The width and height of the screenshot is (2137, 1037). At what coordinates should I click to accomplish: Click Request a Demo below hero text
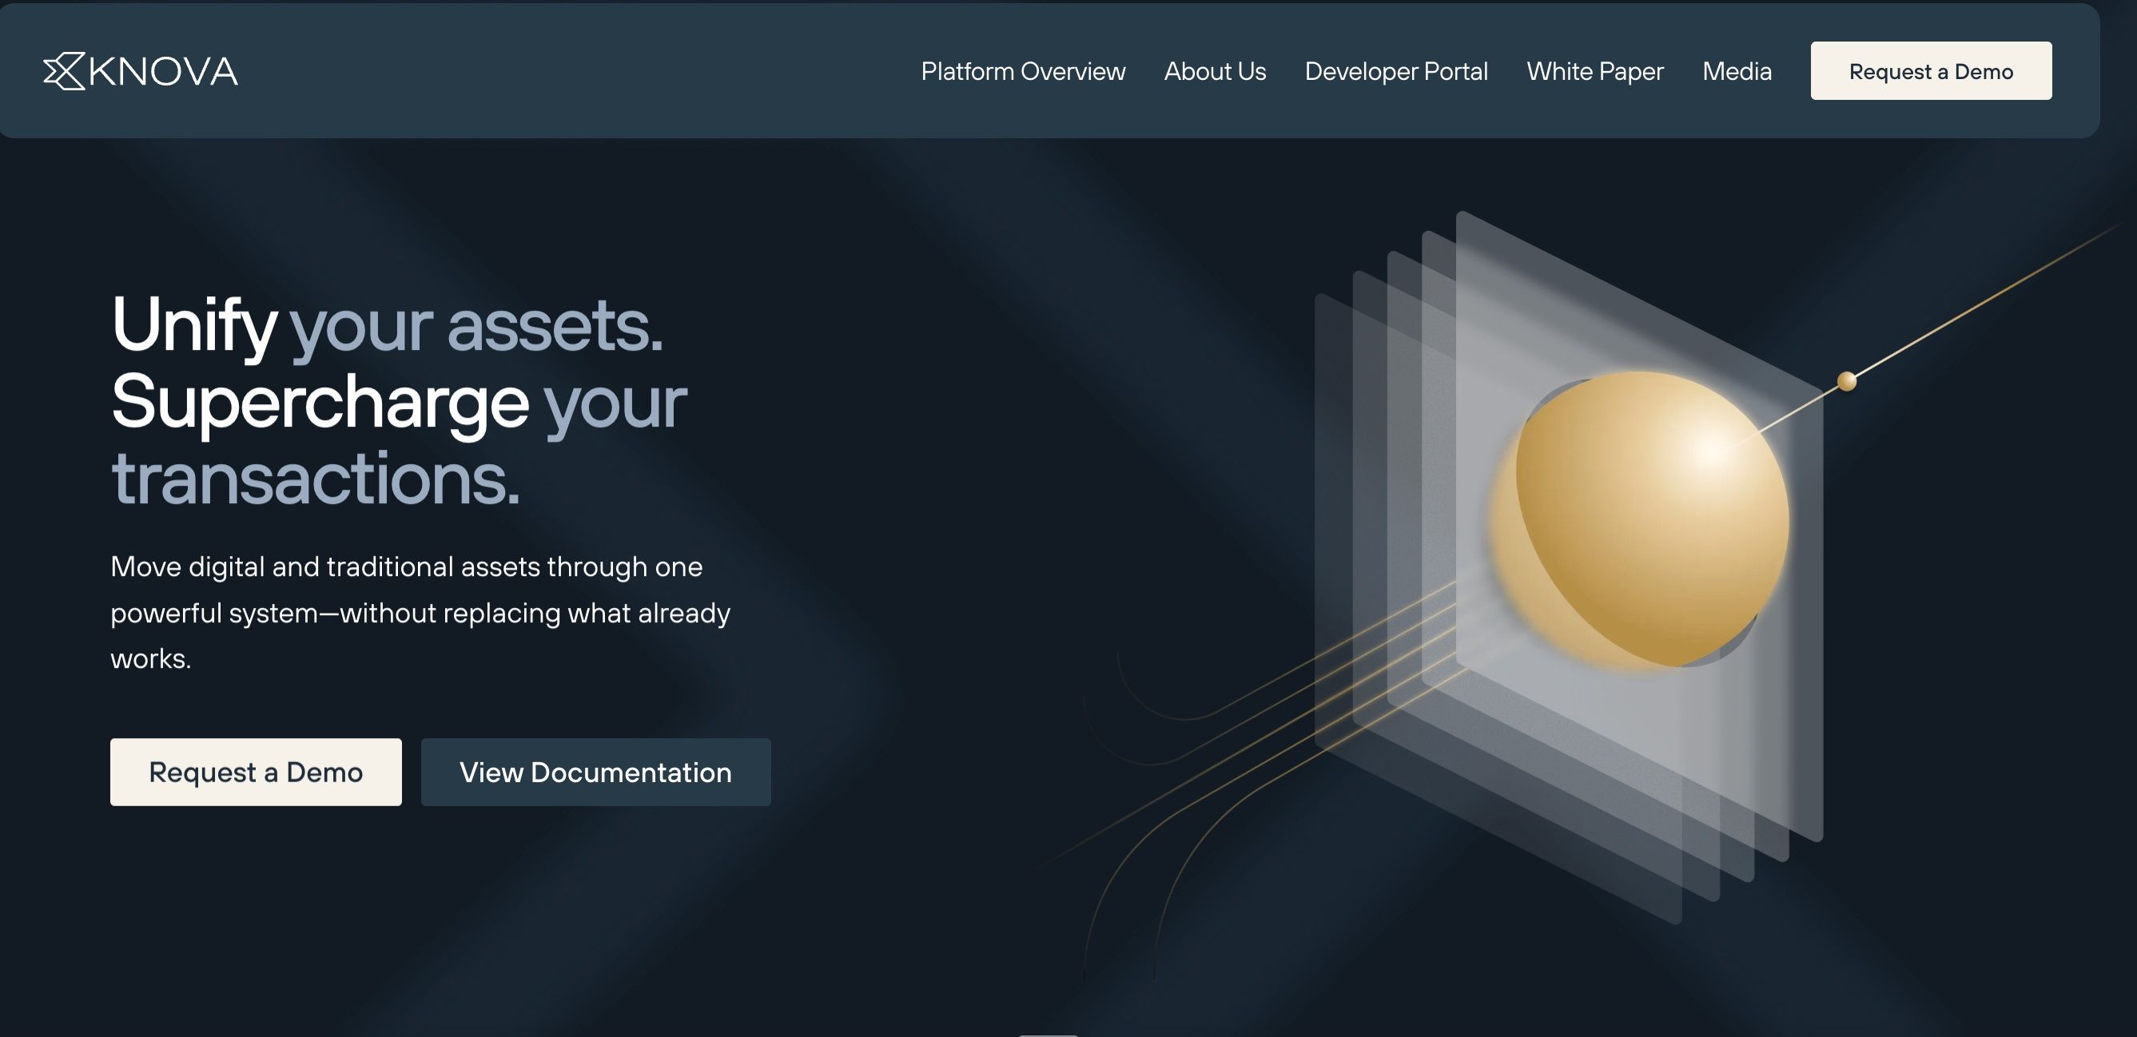point(256,773)
